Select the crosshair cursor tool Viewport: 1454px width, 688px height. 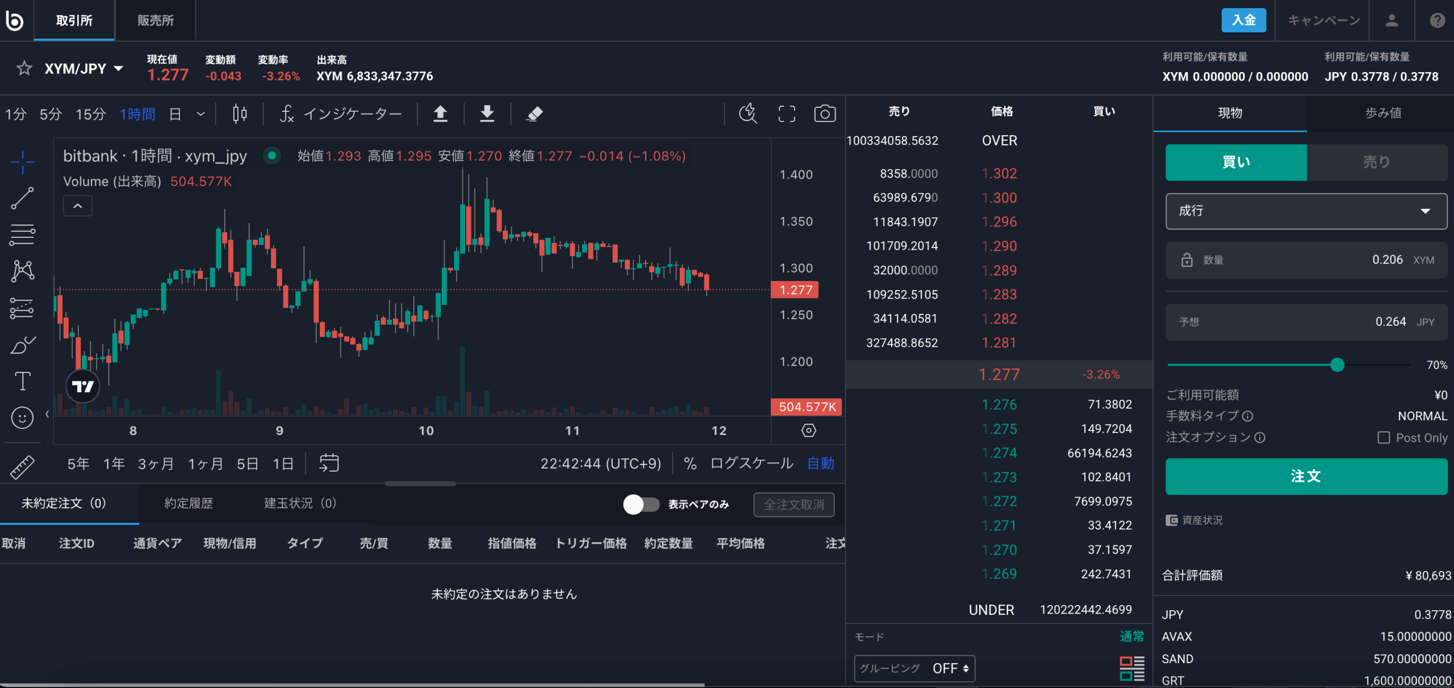[x=23, y=162]
